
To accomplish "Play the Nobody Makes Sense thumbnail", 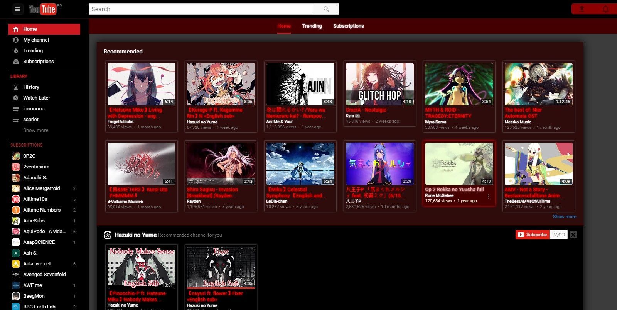I will (x=142, y=268).
